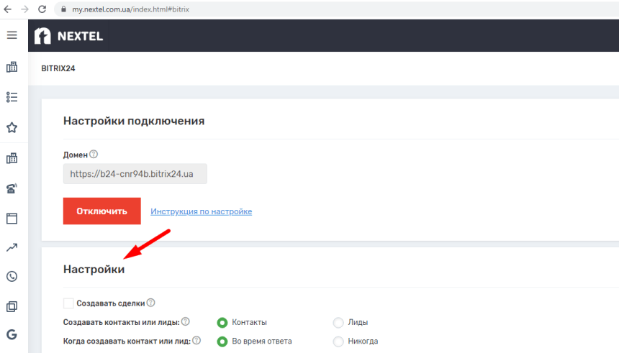
Task: Show help tooltip next to Домен
Action: click(94, 155)
